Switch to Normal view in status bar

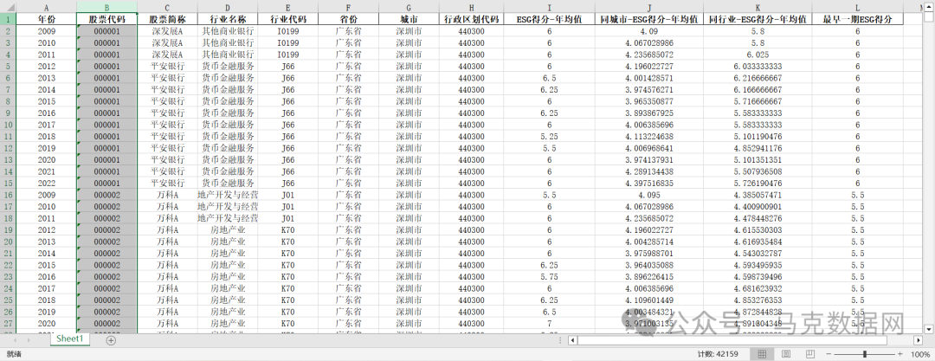(x=761, y=354)
